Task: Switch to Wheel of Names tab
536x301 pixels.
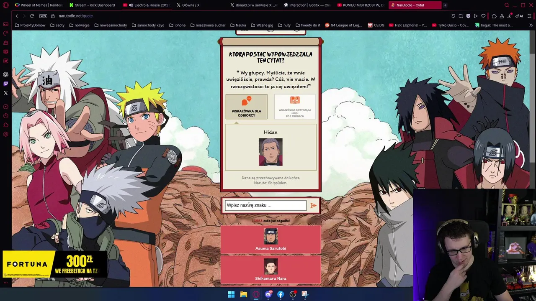Action: click(39, 5)
